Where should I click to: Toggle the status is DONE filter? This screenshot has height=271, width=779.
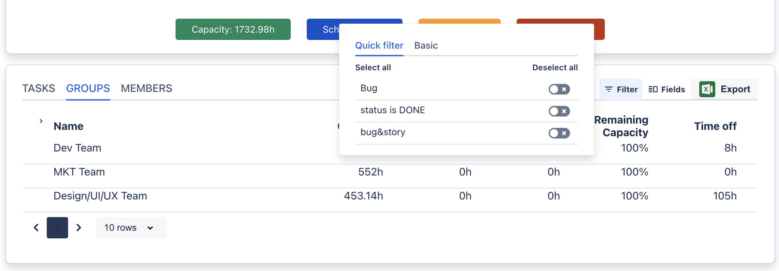pyautogui.click(x=559, y=111)
